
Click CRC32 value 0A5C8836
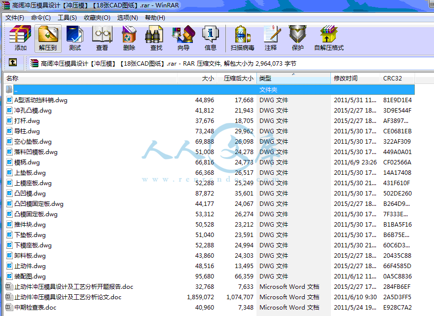(x=398, y=276)
